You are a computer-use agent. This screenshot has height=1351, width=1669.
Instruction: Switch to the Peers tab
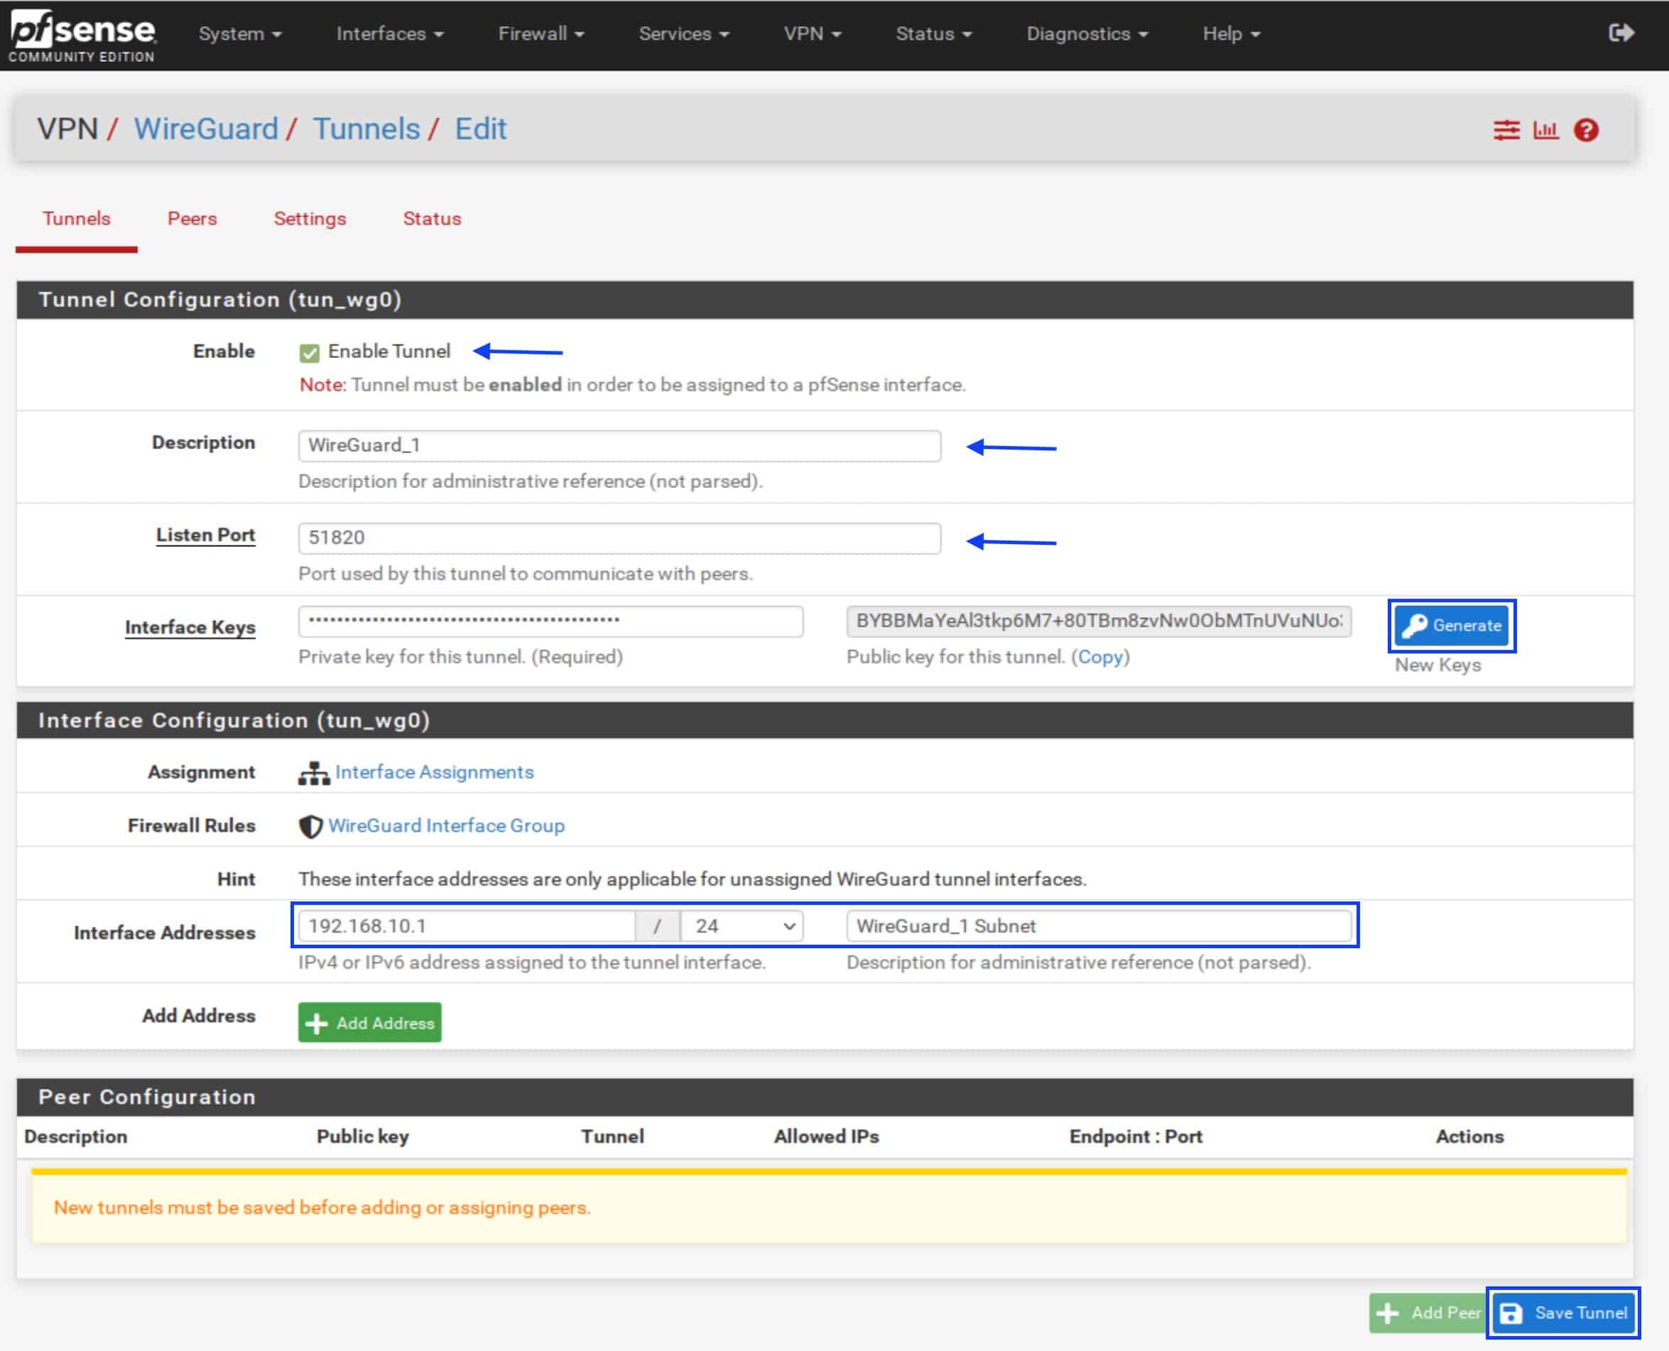pos(192,219)
